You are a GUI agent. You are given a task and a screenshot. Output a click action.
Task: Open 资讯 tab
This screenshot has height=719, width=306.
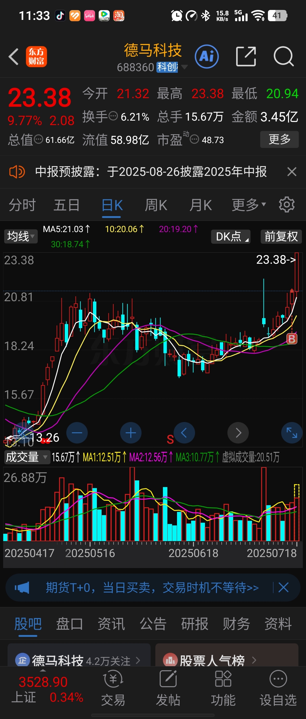coord(111,624)
